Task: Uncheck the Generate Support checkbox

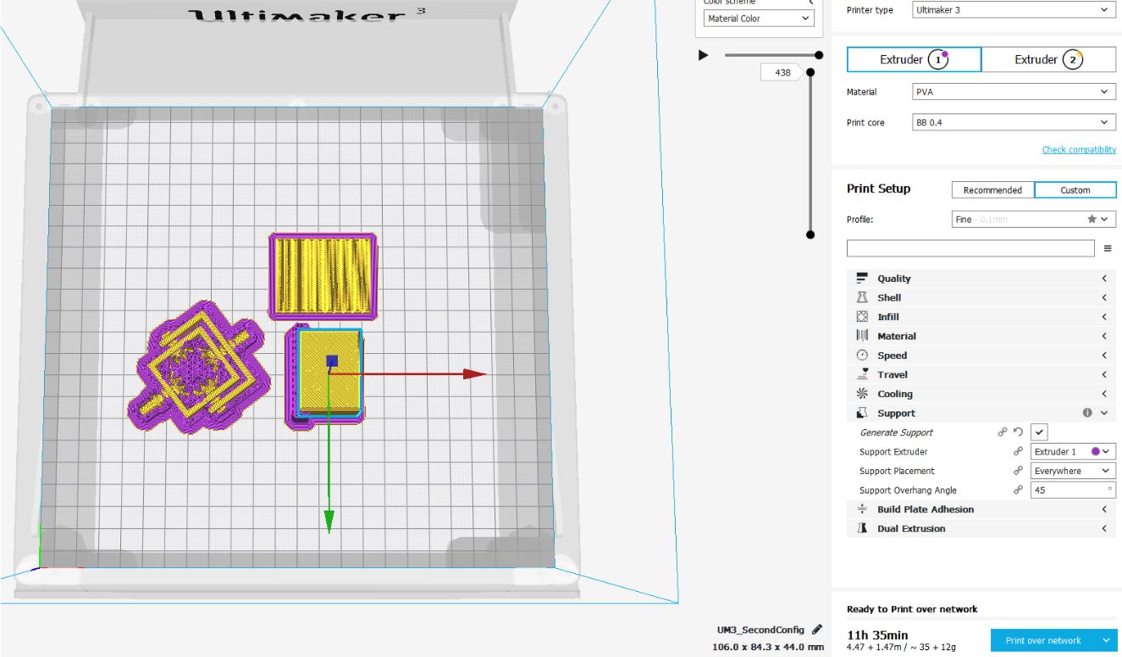Action: [x=1041, y=433]
